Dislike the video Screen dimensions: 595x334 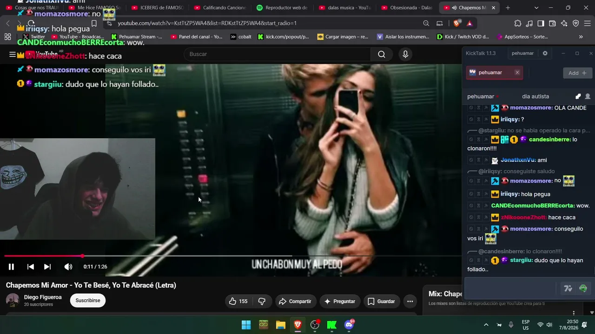(262, 302)
